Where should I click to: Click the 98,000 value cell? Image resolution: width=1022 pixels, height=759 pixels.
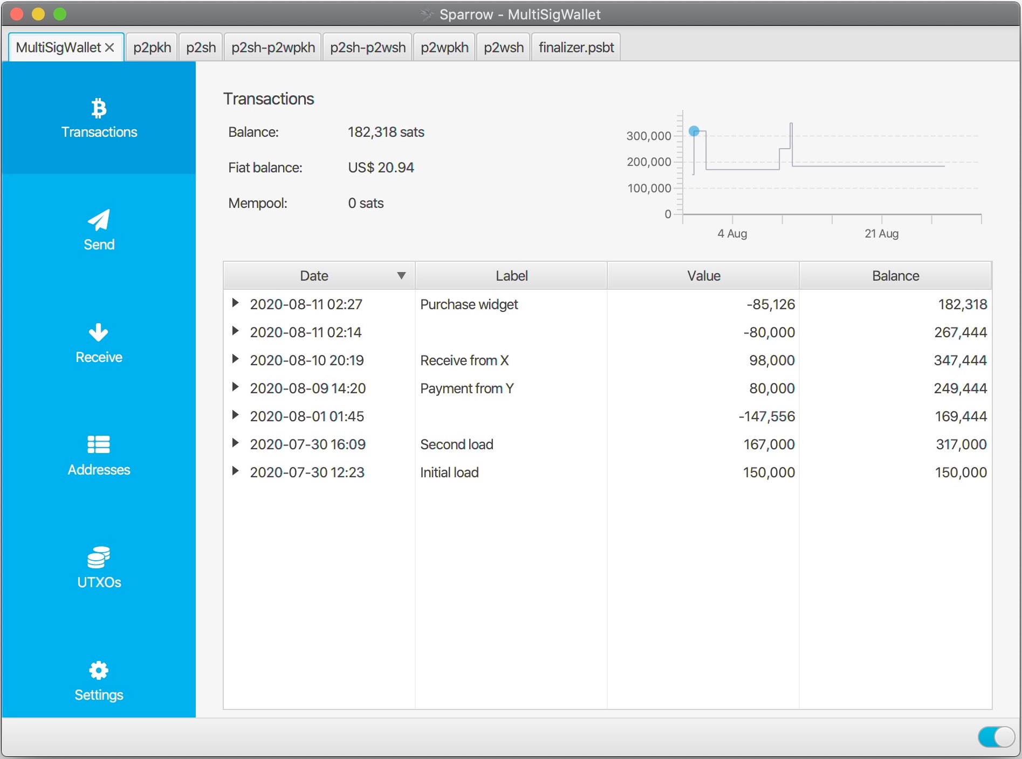[x=703, y=360]
